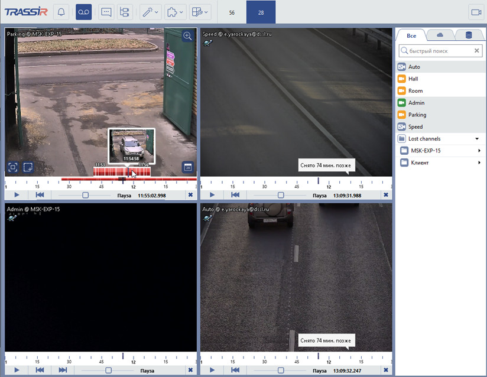Viewport: 487px width, 377px height.
Task: Open the alarm notifications bell
Action: click(61, 12)
